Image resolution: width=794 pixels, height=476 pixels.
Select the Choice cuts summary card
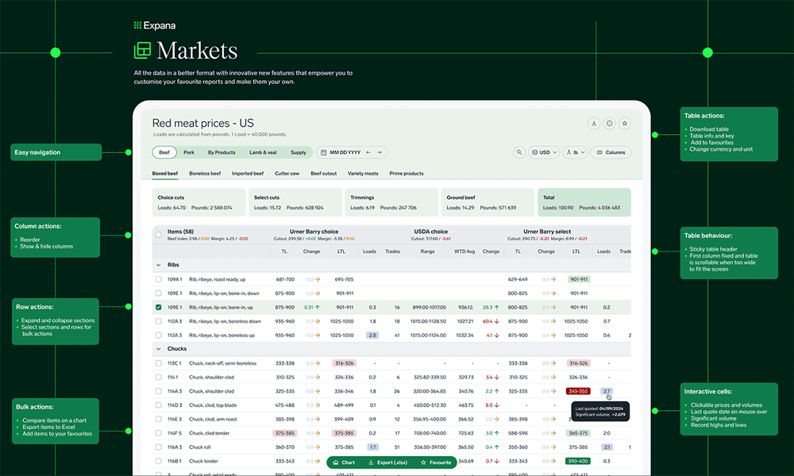tap(199, 202)
